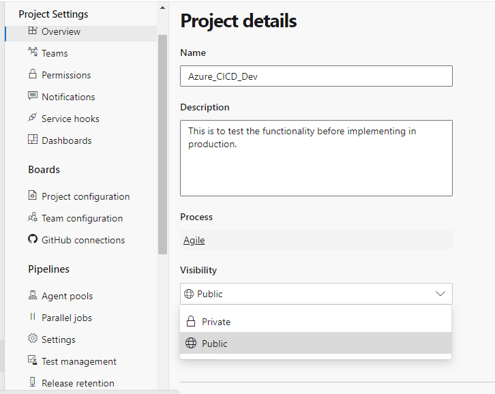Click inside the project Name field
Screen dimensions: 495x394
point(316,76)
